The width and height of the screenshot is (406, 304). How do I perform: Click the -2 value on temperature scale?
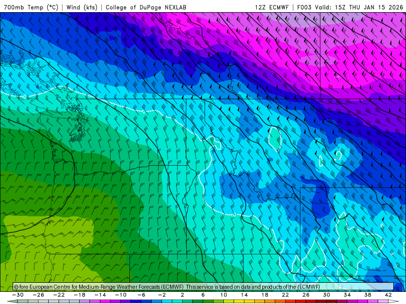pos(162,295)
